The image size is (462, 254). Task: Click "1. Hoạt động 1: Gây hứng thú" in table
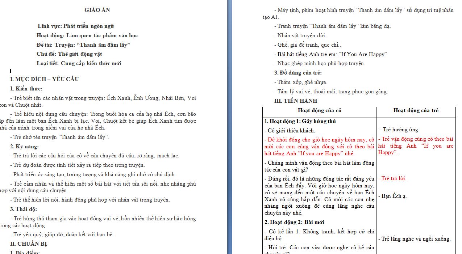point(300,121)
